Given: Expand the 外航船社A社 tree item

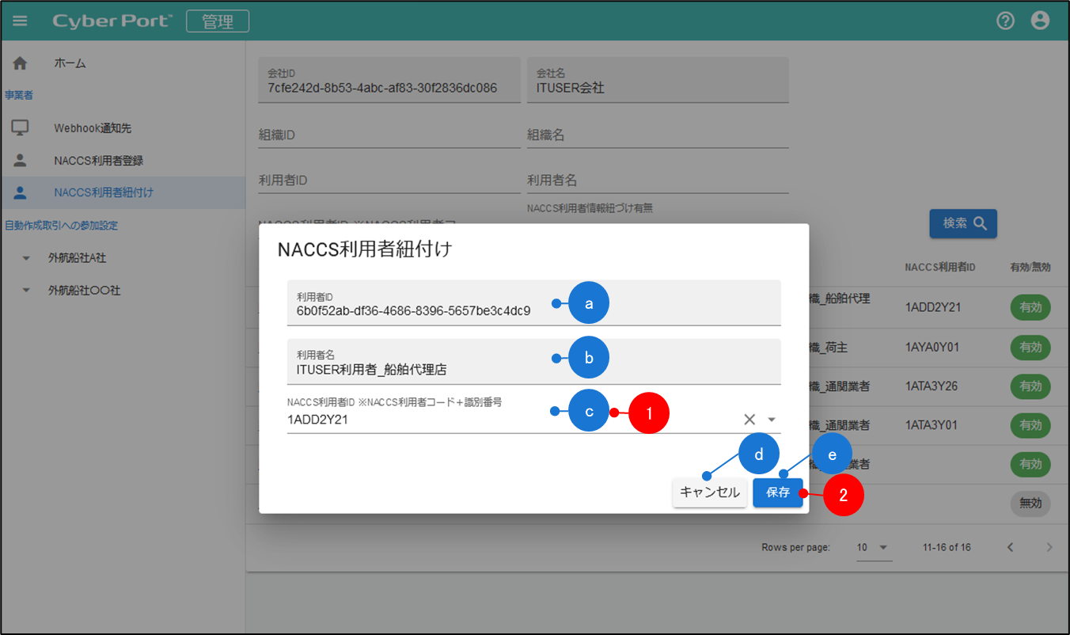Looking at the screenshot, I should click(26, 258).
